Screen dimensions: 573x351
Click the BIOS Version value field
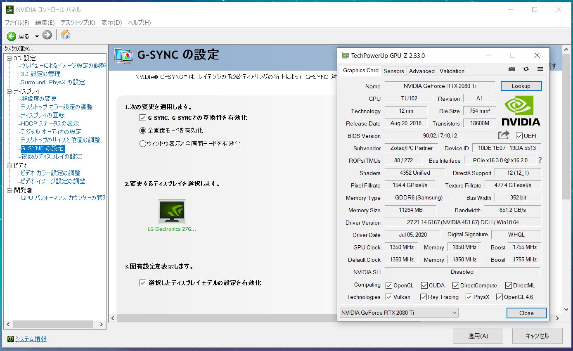tap(440, 135)
